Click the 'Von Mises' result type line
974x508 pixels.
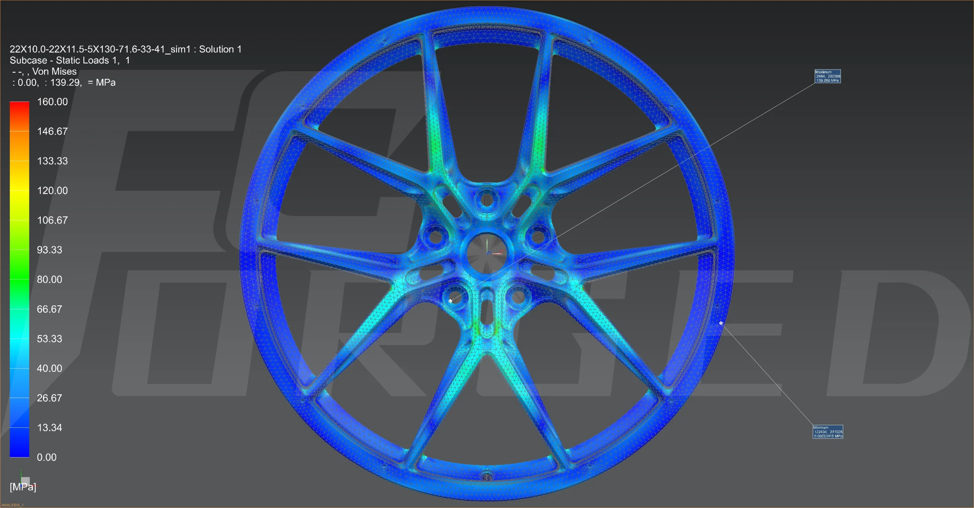[45, 71]
